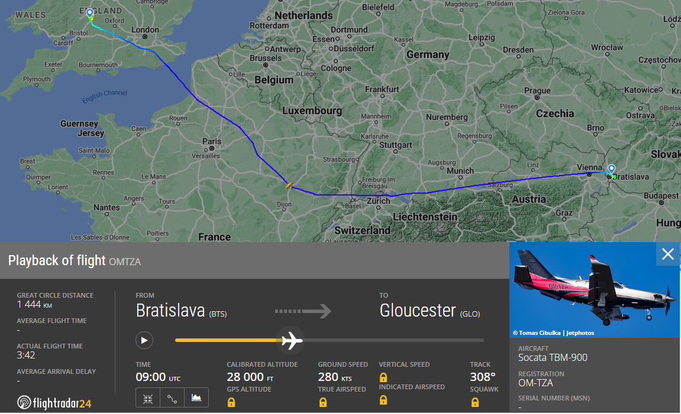Click the Flightradar24 logo
Image resolution: width=681 pixels, height=414 pixels.
pyautogui.click(x=54, y=403)
